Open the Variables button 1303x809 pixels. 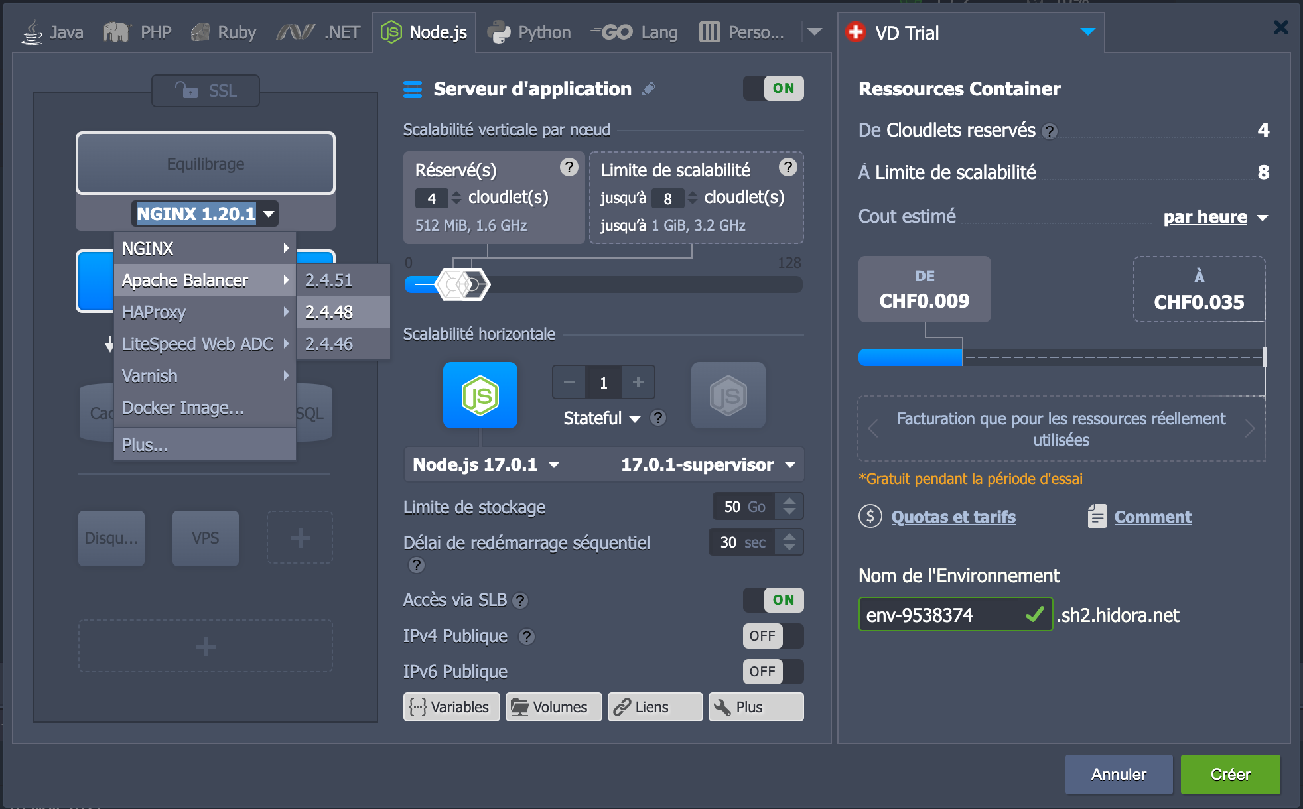[x=451, y=707]
